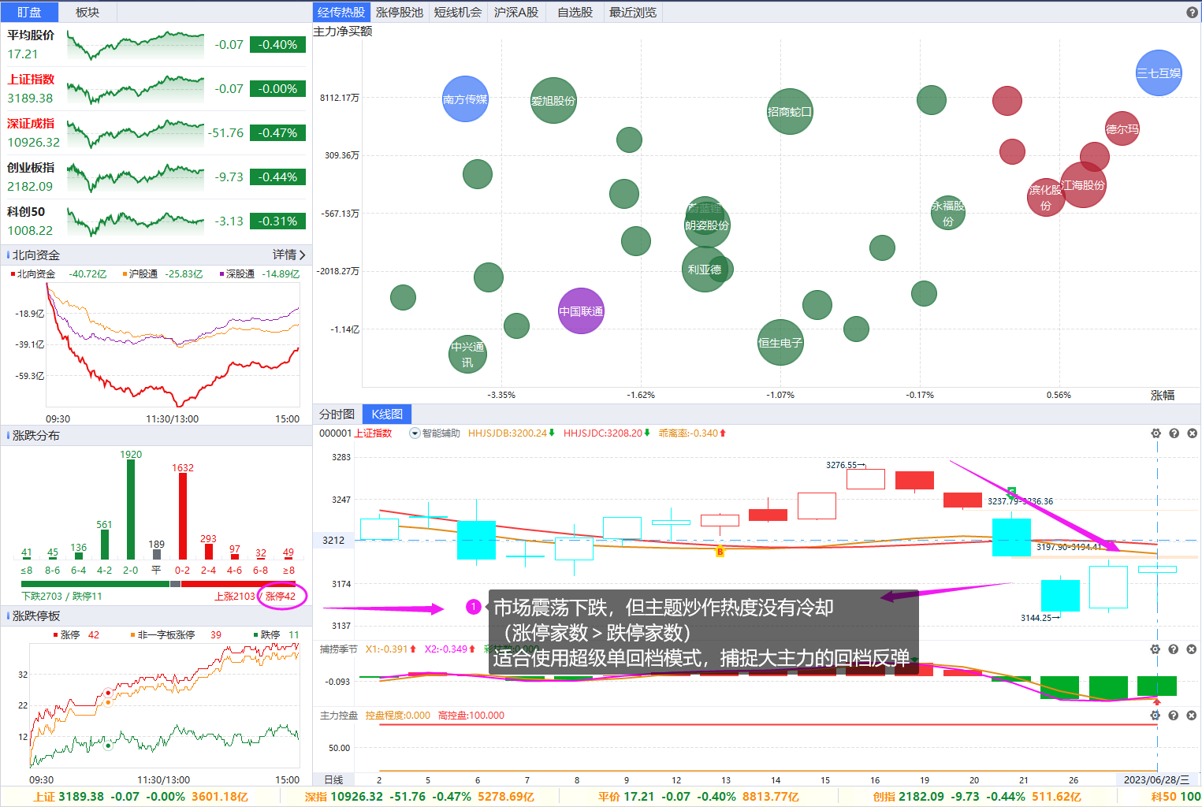
Task: Open the 涨停股池 tab
Action: [400, 12]
